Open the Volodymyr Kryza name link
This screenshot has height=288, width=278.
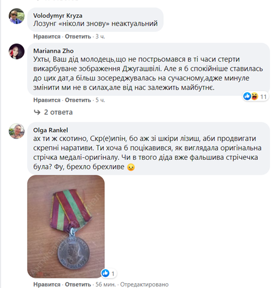tap(58, 16)
